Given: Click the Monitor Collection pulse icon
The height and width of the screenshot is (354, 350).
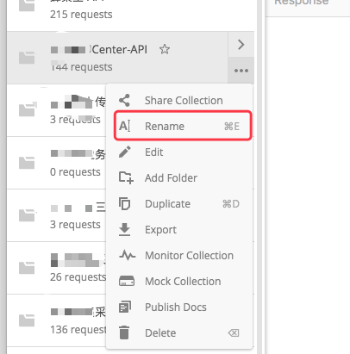Looking at the screenshot, I should (127, 255).
